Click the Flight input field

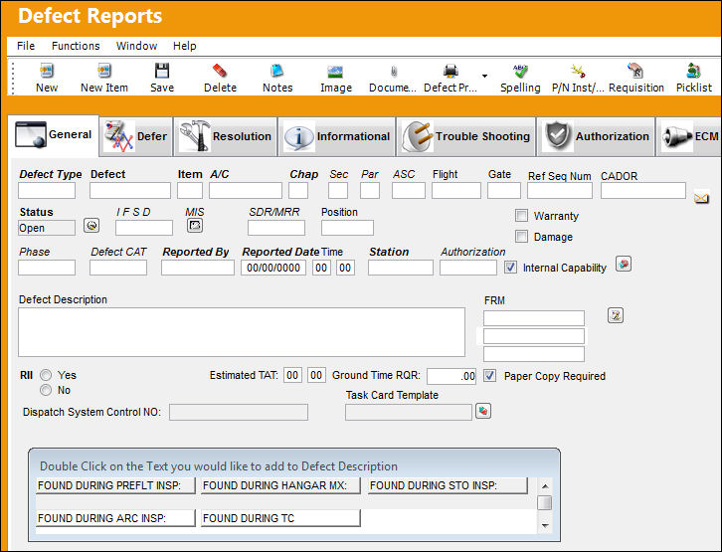[456, 191]
